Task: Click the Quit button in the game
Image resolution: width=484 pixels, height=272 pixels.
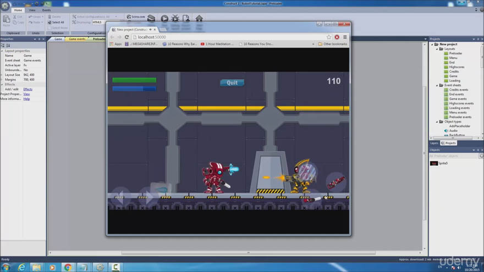Action: click(x=232, y=82)
